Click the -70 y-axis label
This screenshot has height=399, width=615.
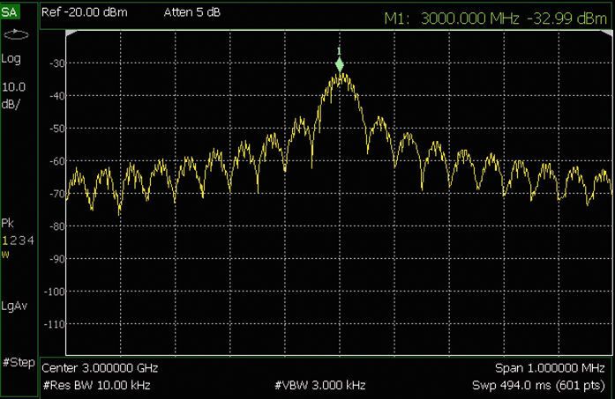click(57, 194)
